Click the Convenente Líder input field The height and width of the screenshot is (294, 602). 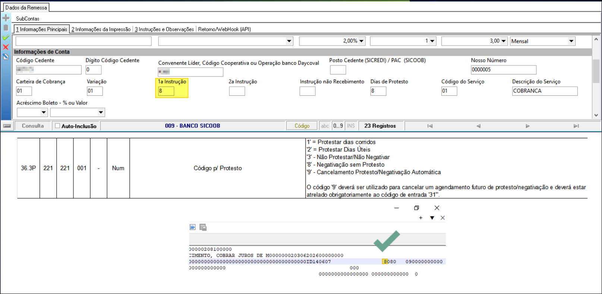(190, 72)
